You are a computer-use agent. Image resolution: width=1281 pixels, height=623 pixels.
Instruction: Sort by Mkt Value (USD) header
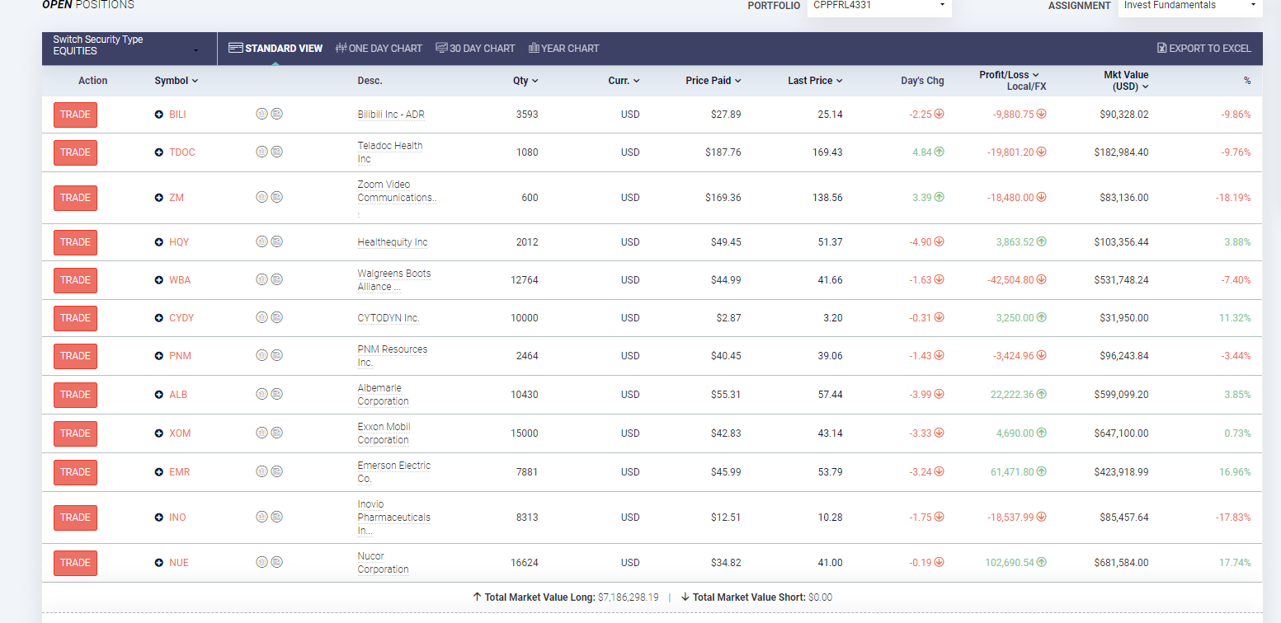tap(1126, 81)
